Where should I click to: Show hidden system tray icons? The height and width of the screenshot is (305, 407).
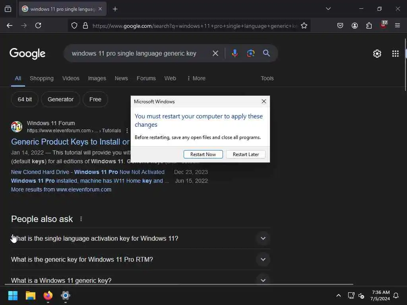[339, 295]
